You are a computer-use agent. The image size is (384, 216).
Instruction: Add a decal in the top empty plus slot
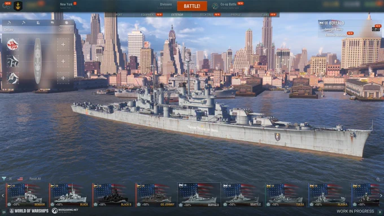pyautogui.click(x=63, y=45)
